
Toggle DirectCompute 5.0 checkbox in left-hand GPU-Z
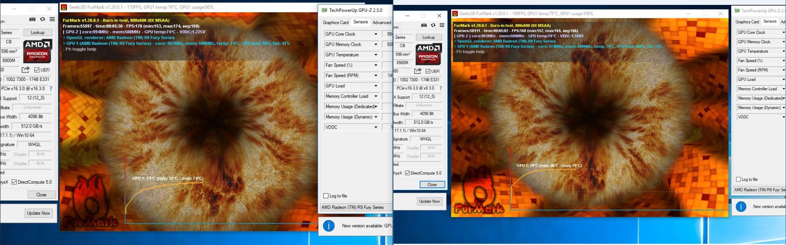coord(14,182)
